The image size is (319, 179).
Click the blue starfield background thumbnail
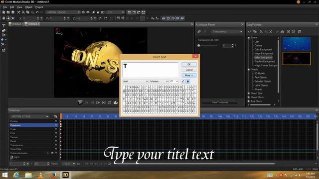pos(297,44)
